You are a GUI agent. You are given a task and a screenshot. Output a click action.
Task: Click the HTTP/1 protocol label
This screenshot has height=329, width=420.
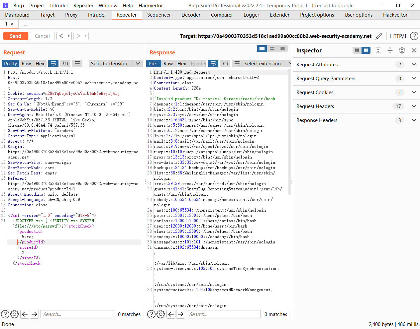tap(398, 36)
